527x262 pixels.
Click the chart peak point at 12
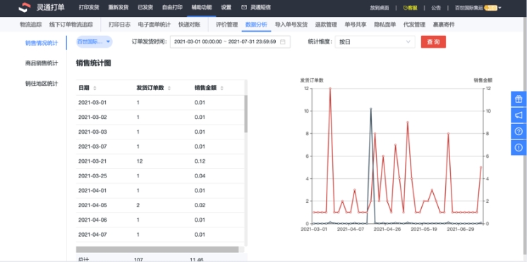pyautogui.click(x=330, y=89)
